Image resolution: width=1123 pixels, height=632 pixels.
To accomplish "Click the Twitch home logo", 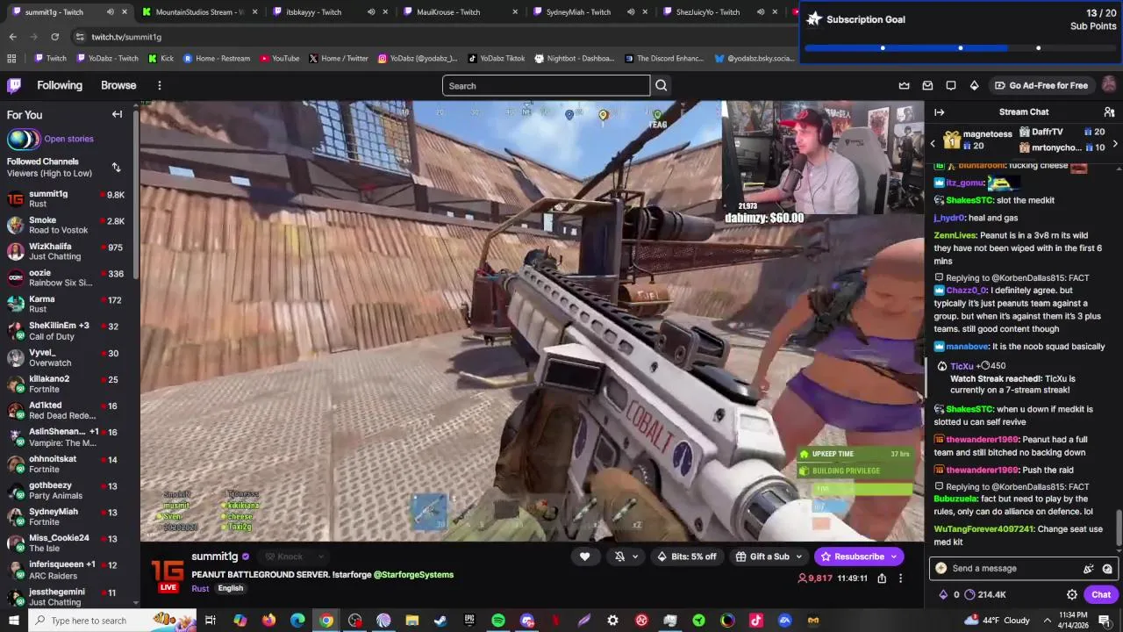I will 14,85.
